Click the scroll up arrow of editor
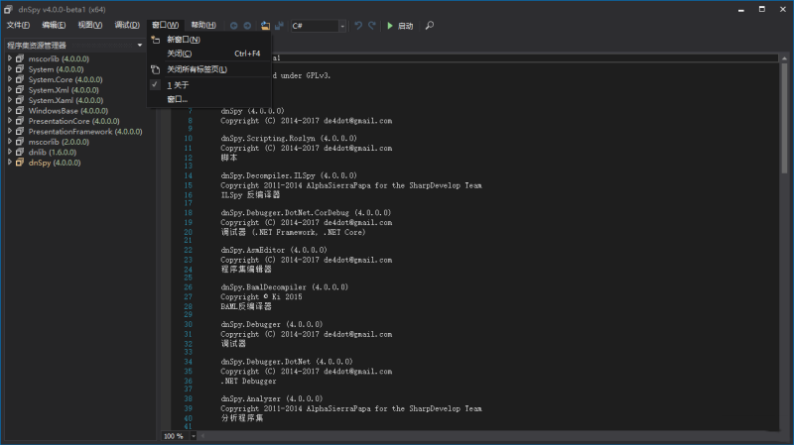The image size is (794, 445). point(784,58)
